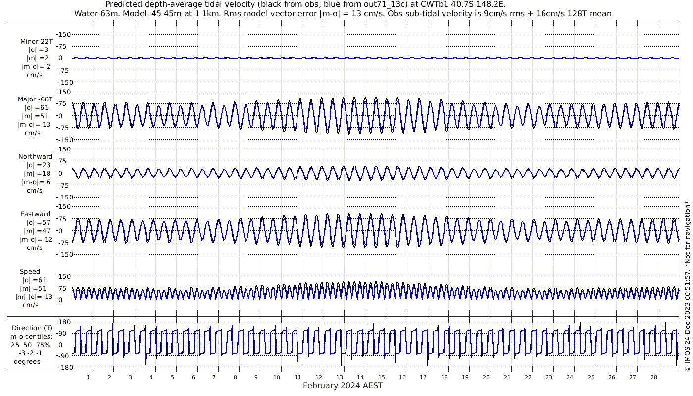Click day 7 on the date axis

click(214, 377)
